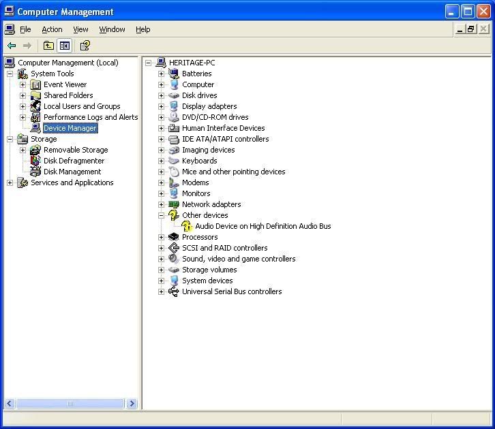Maximize the Computer Management window
The image size is (495, 429).
click(x=468, y=12)
